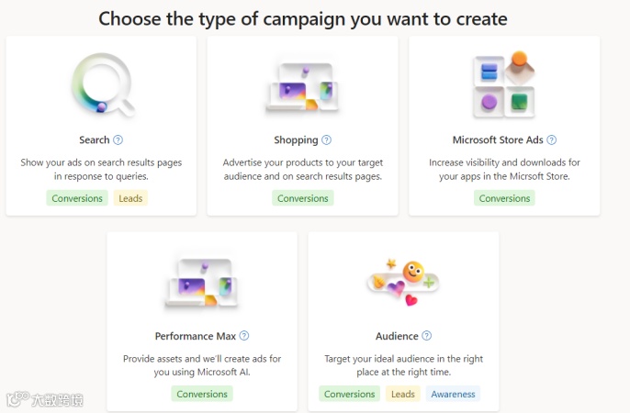Click the Microsoft Store Ads description text
This screenshot has height=413, width=630.
coord(504,169)
